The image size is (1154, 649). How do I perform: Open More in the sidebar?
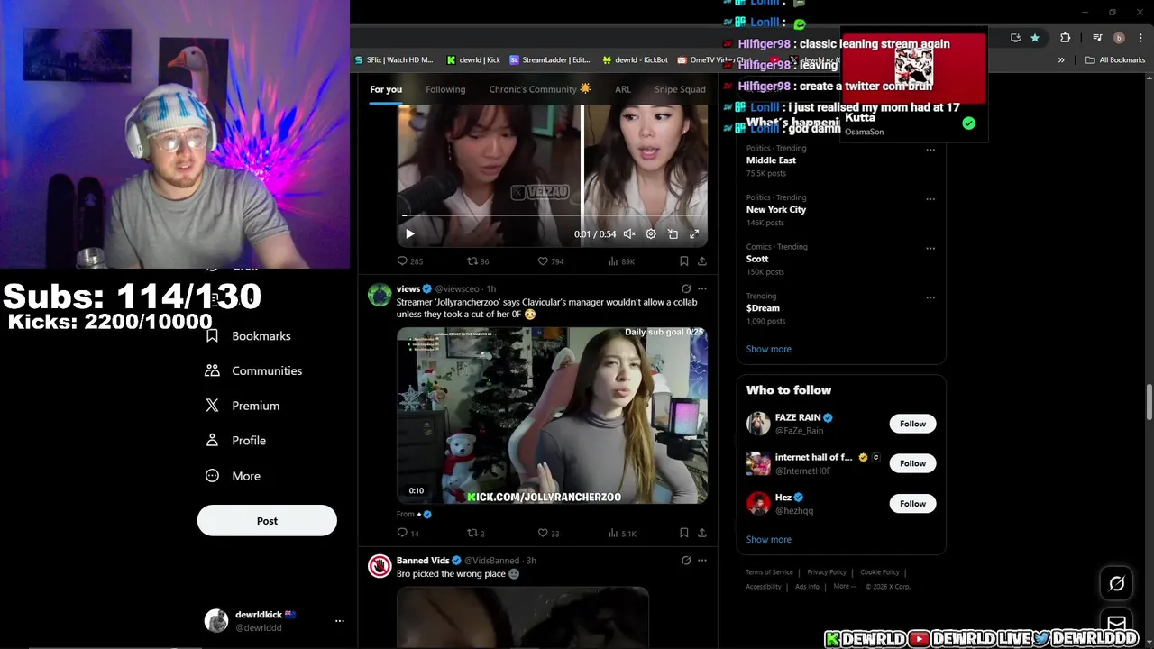point(234,476)
